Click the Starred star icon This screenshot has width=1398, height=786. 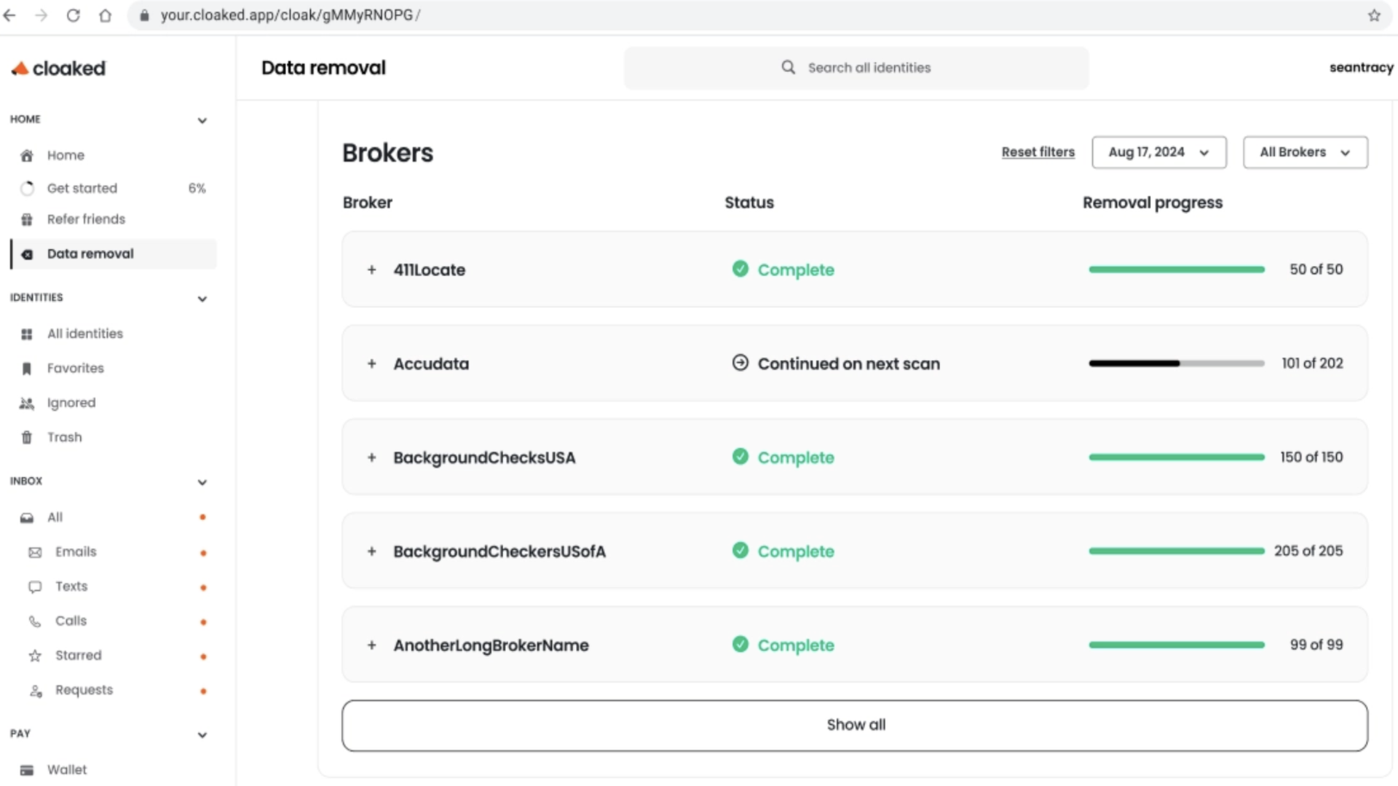35,656
